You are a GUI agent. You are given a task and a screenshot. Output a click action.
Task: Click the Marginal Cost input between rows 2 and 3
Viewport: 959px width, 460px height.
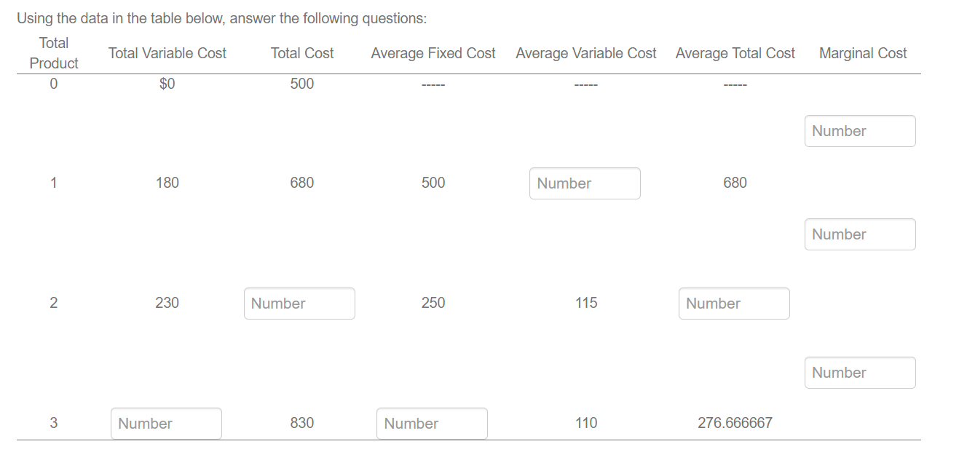860,372
